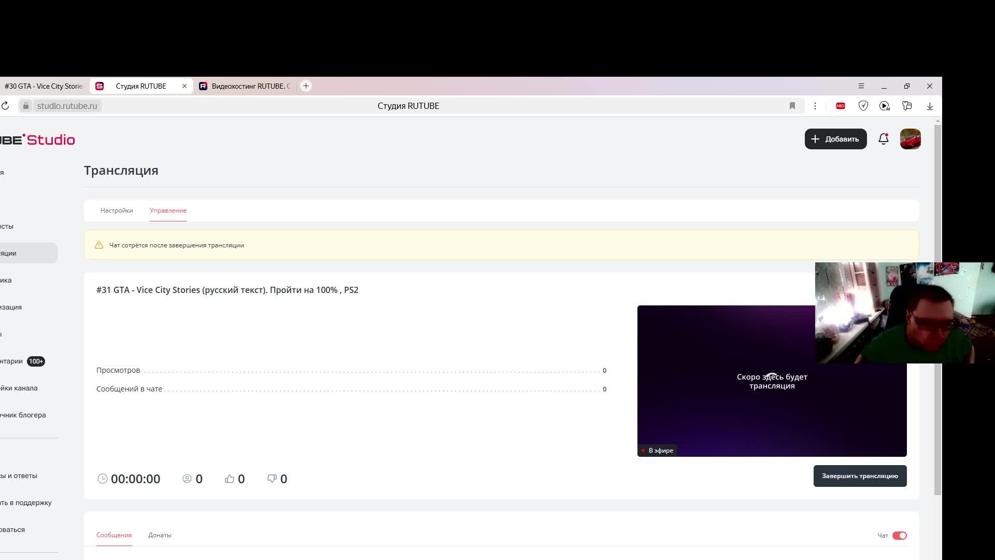
Task: Click the notification bell icon
Action: (x=884, y=139)
